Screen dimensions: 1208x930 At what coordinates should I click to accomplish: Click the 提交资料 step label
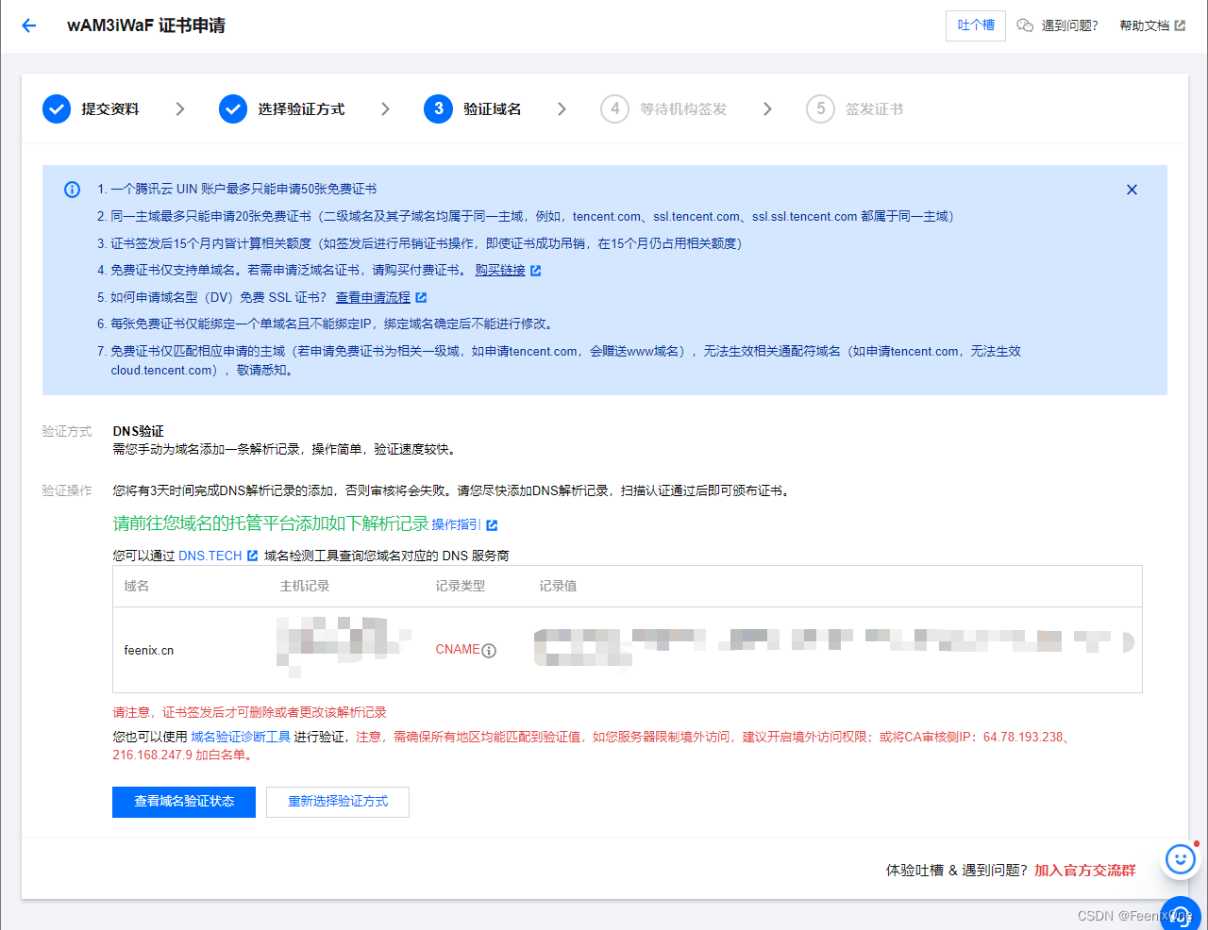pos(110,109)
